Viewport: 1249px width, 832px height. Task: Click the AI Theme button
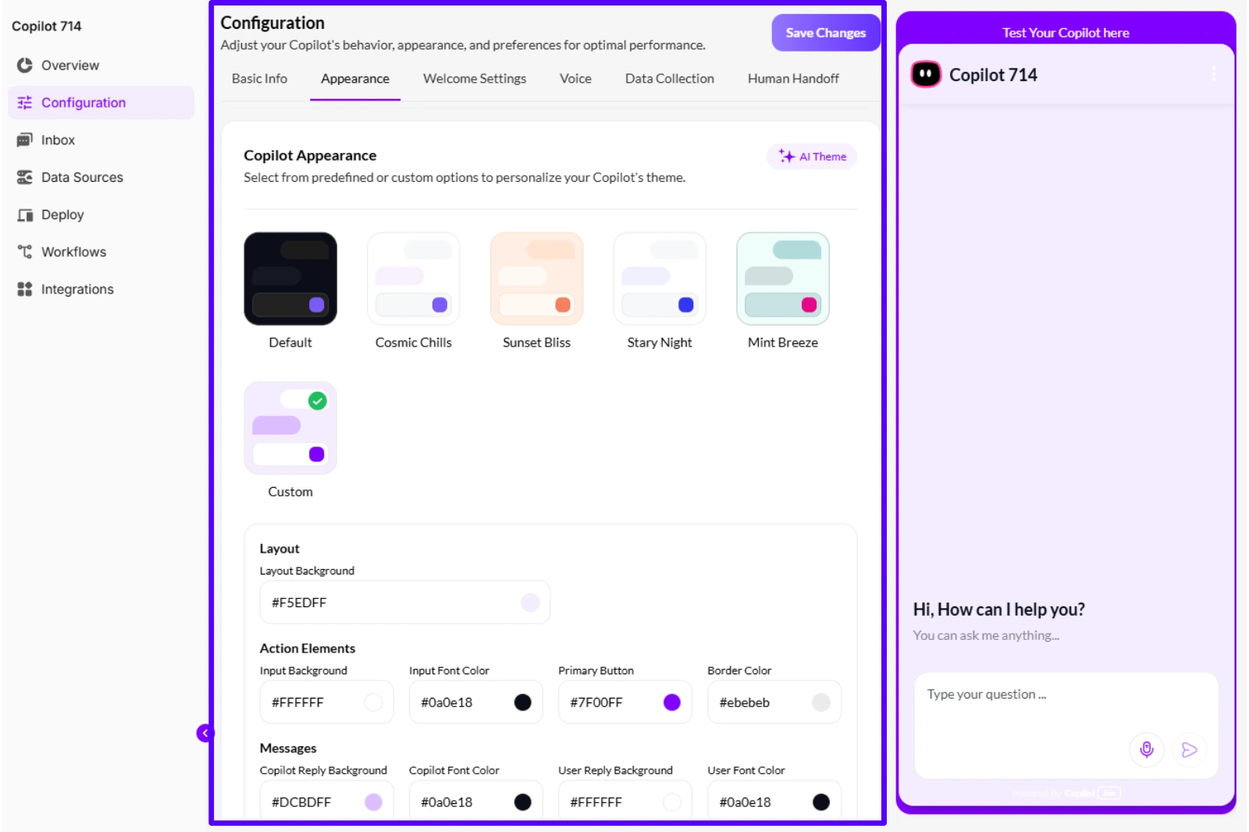click(812, 156)
